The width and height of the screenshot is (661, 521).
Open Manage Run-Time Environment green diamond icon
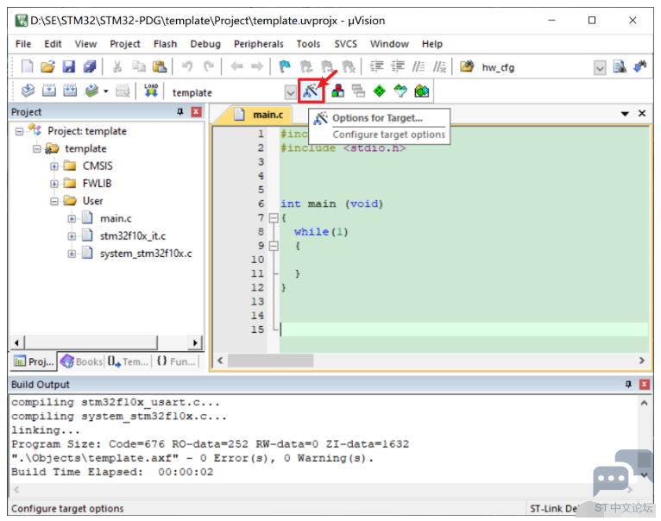pos(380,91)
